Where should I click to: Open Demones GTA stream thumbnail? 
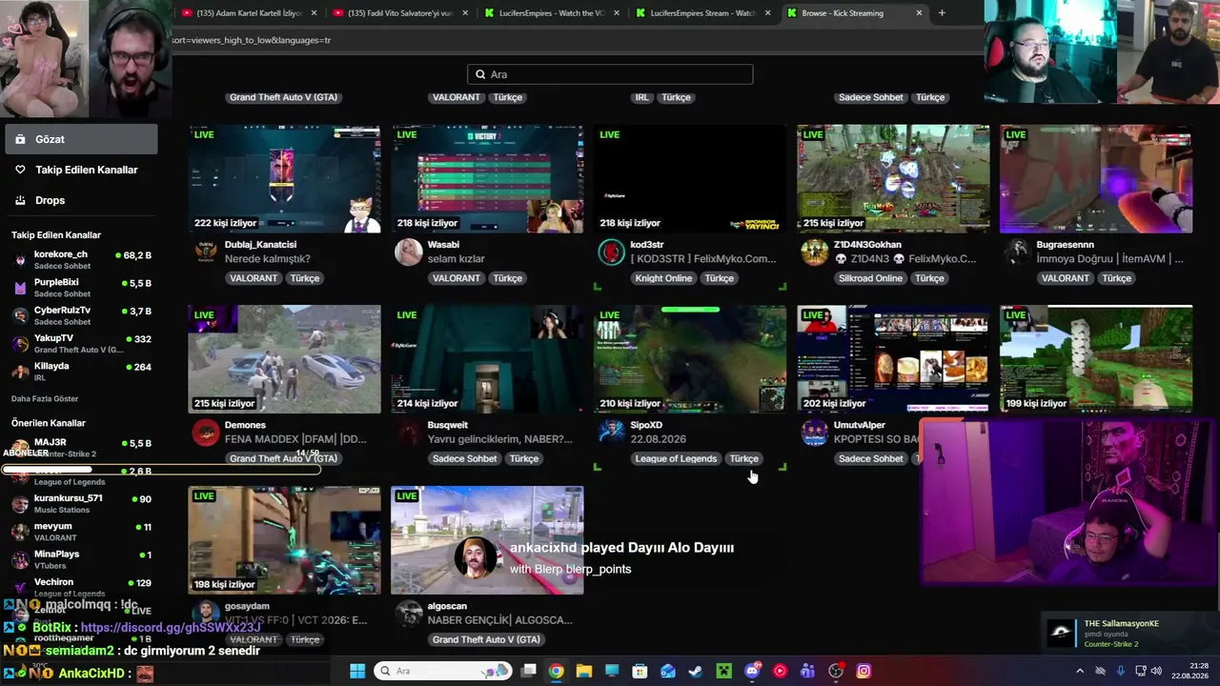click(x=284, y=359)
